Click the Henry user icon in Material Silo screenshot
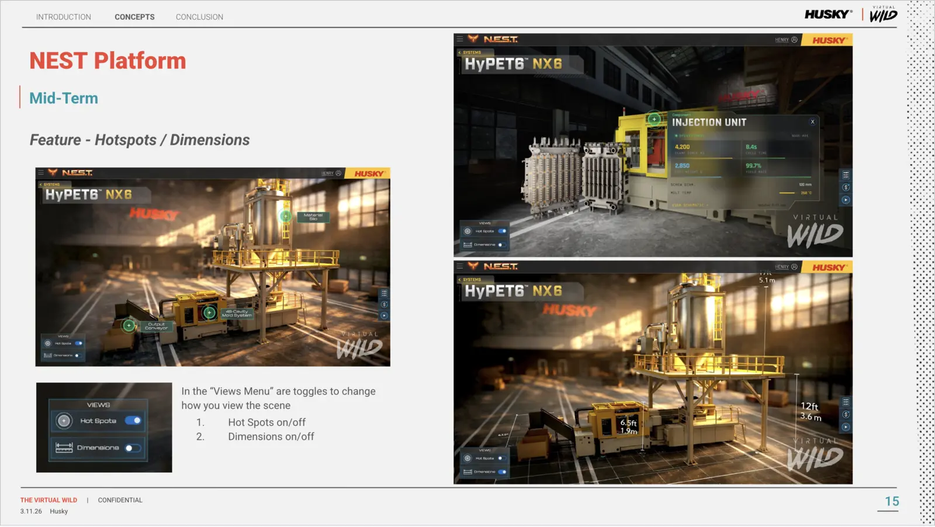This screenshot has width=935, height=527. 338,173
